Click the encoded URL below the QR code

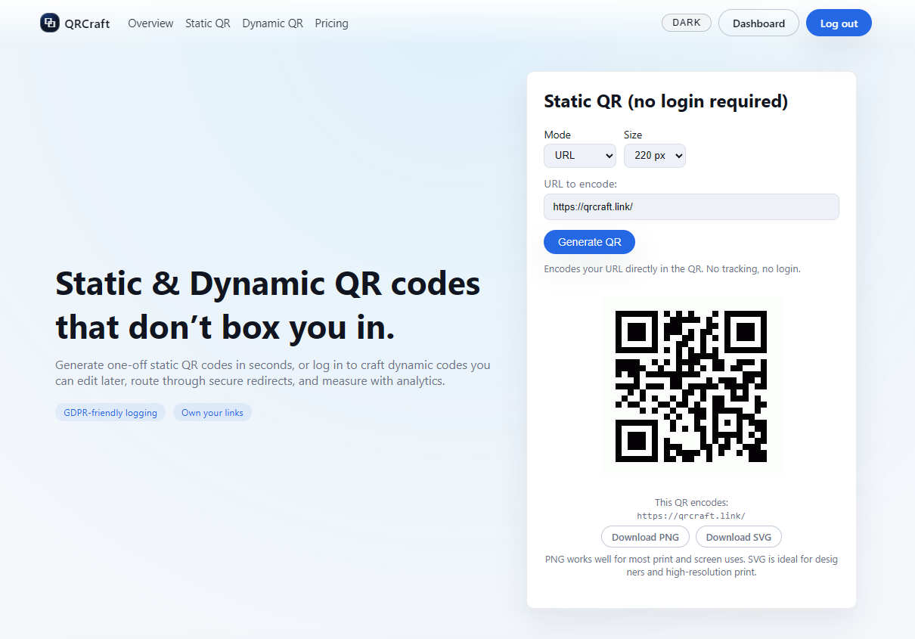691,516
